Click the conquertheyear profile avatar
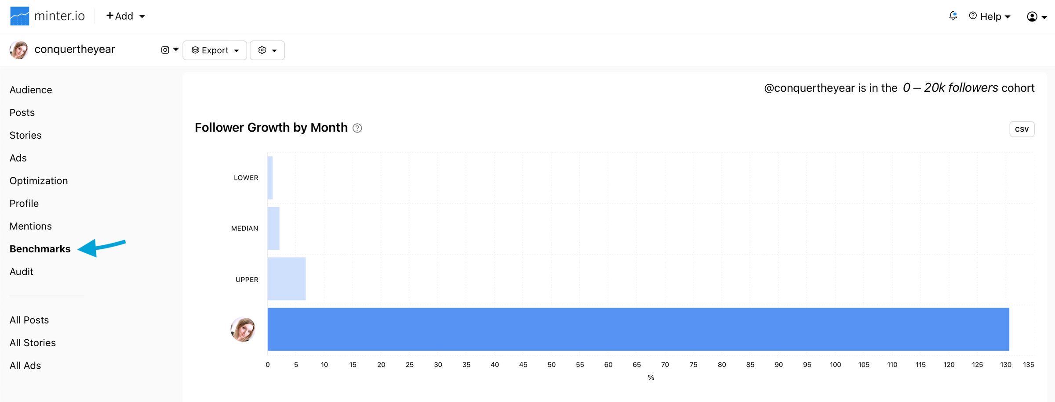This screenshot has height=402, width=1055. coord(18,49)
